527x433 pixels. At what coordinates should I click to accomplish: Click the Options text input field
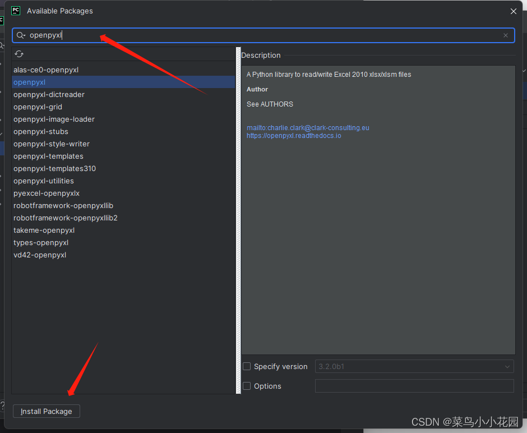point(414,386)
